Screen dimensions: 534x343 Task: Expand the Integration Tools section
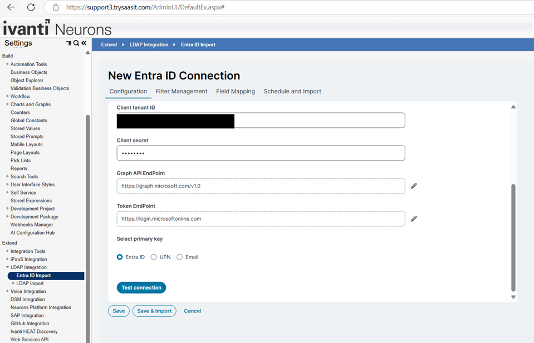7,251
